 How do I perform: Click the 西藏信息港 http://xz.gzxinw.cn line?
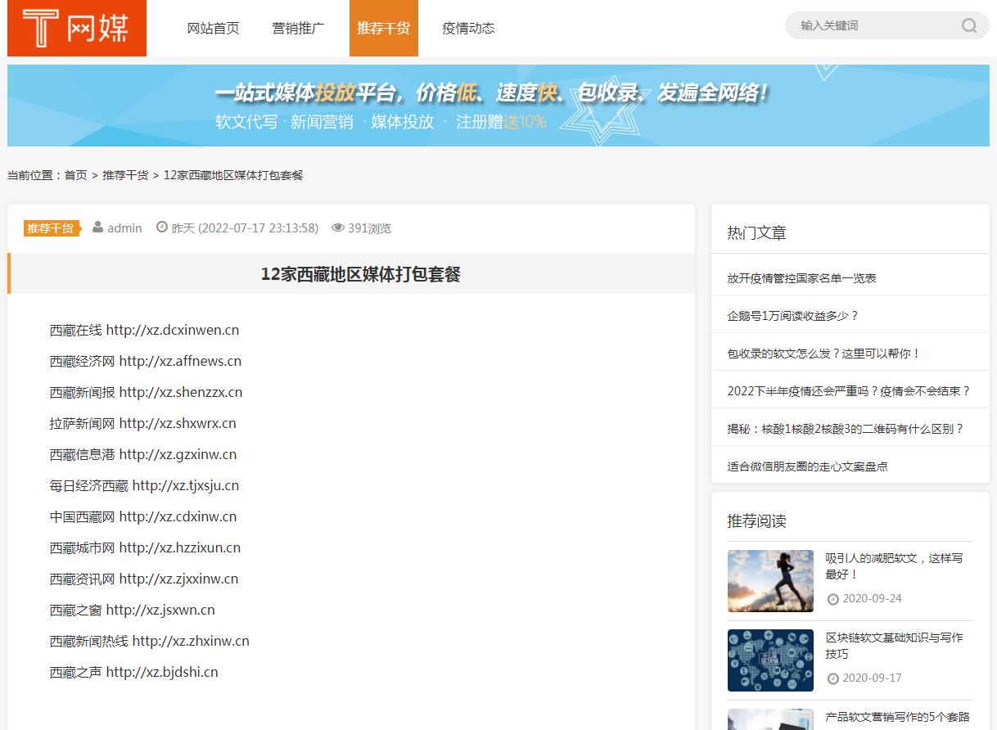(143, 455)
